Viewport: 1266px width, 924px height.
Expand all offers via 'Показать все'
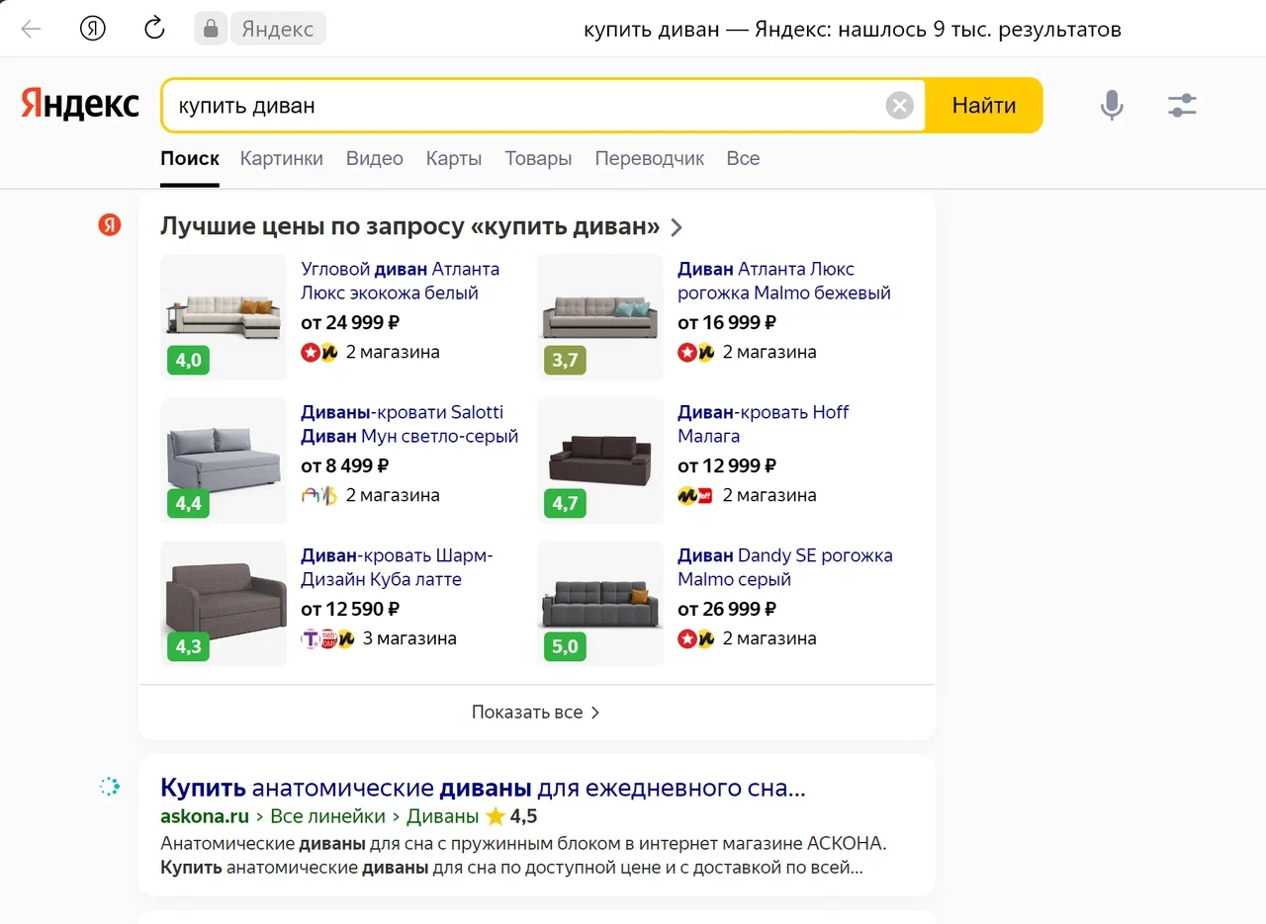(536, 712)
